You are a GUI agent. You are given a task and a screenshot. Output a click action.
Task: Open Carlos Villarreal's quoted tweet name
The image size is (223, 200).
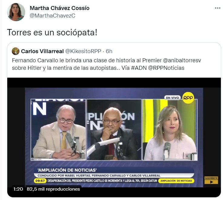point(42,51)
